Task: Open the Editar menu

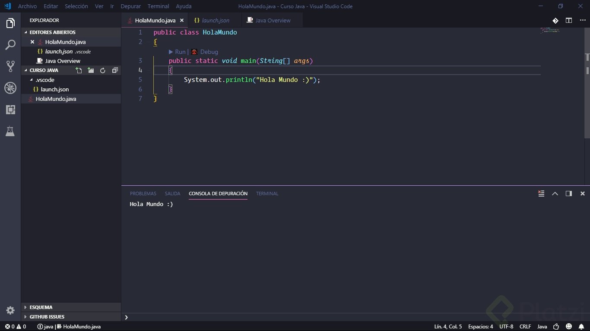Action: 51,6
